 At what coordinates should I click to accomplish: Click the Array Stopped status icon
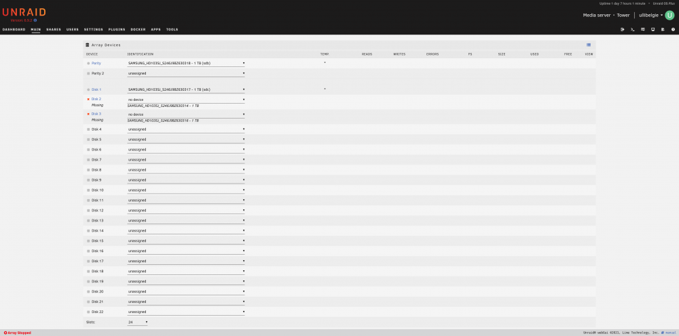point(5,333)
